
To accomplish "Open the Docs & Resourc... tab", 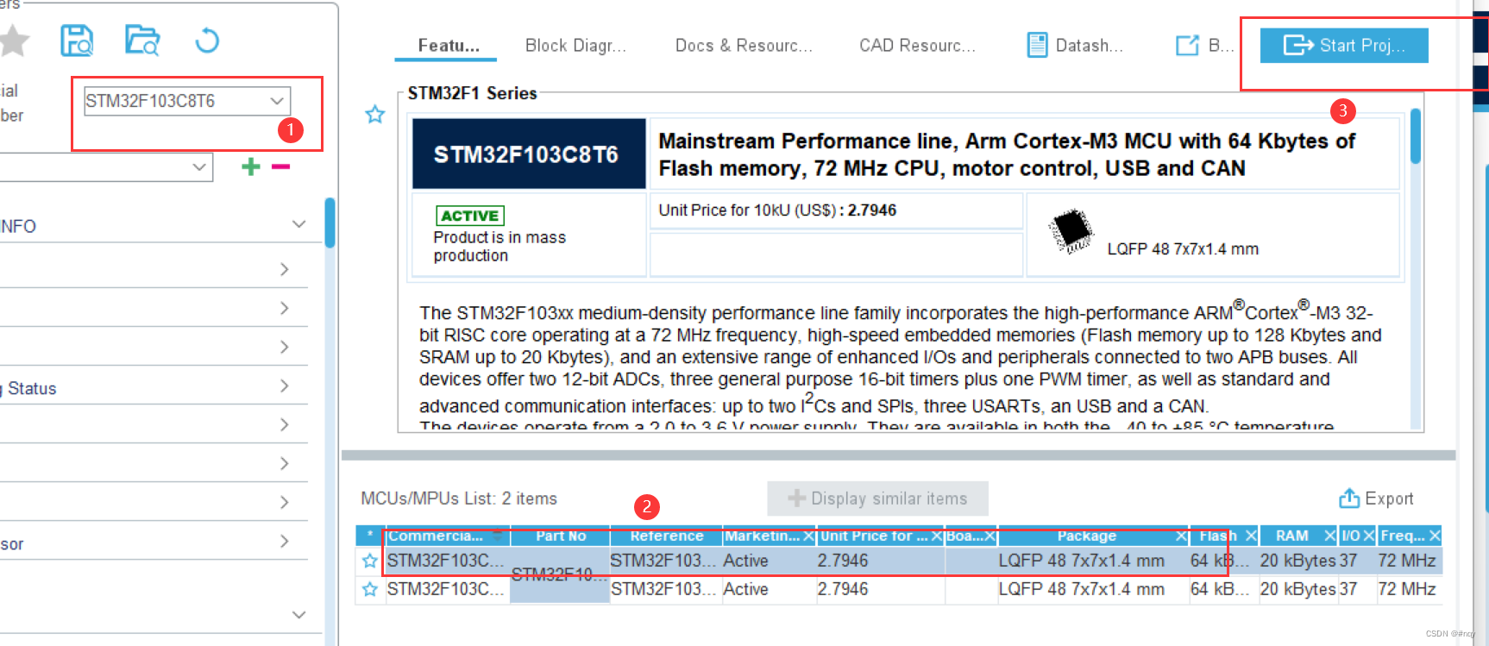I will pyautogui.click(x=744, y=46).
